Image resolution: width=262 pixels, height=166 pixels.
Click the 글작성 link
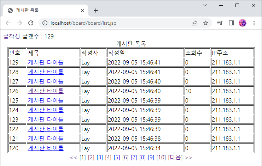(12, 36)
